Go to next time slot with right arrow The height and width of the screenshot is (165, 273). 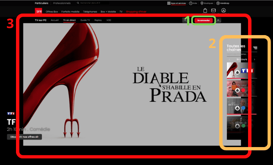(255, 59)
